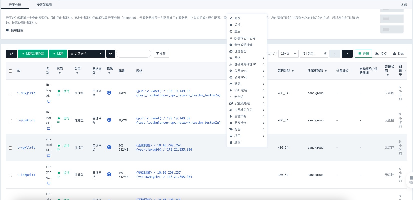Open the 更多操作 dropdown in toolbar
413x200 pixels.
point(86,54)
